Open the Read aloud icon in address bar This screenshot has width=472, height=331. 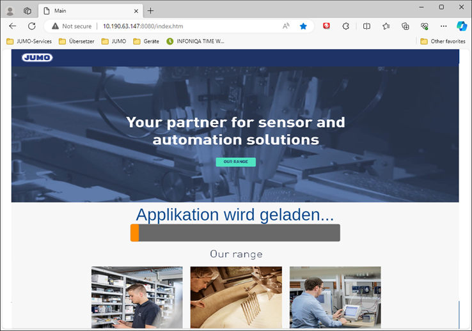(286, 26)
